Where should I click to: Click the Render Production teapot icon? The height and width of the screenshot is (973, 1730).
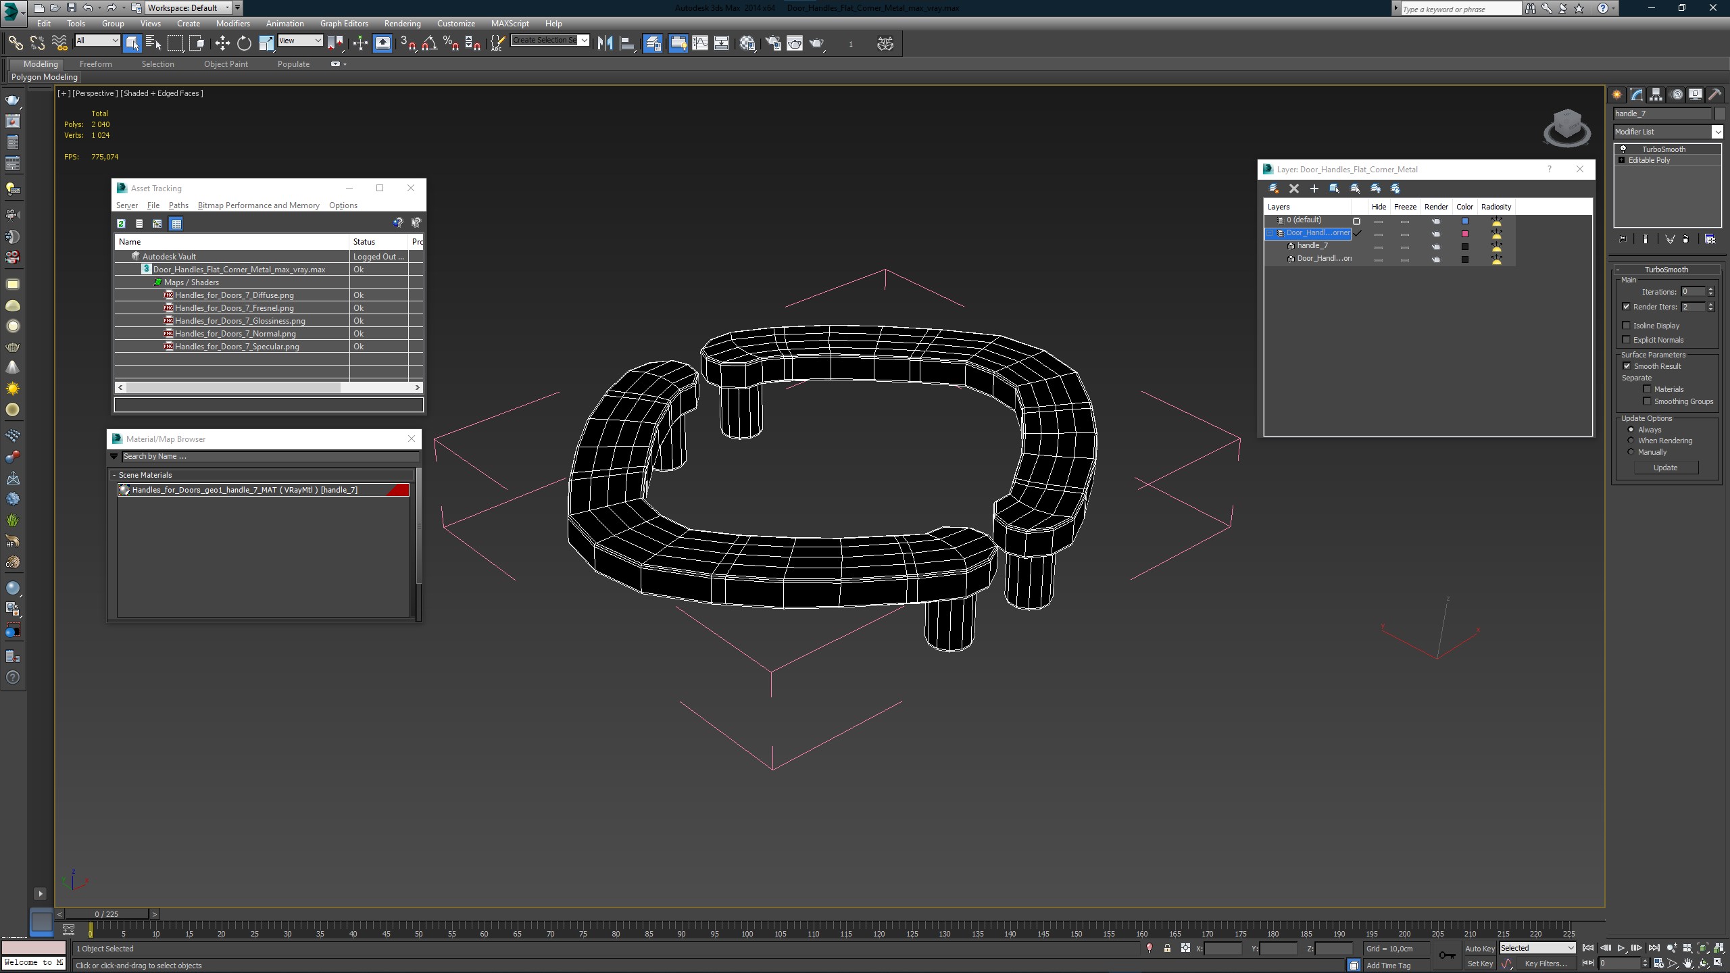point(817,44)
